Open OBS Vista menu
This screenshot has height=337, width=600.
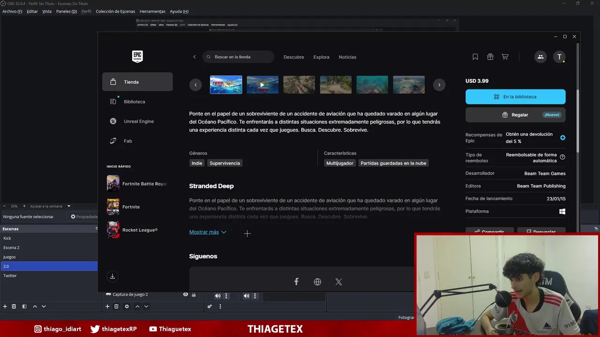pyautogui.click(x=47, y=11)
